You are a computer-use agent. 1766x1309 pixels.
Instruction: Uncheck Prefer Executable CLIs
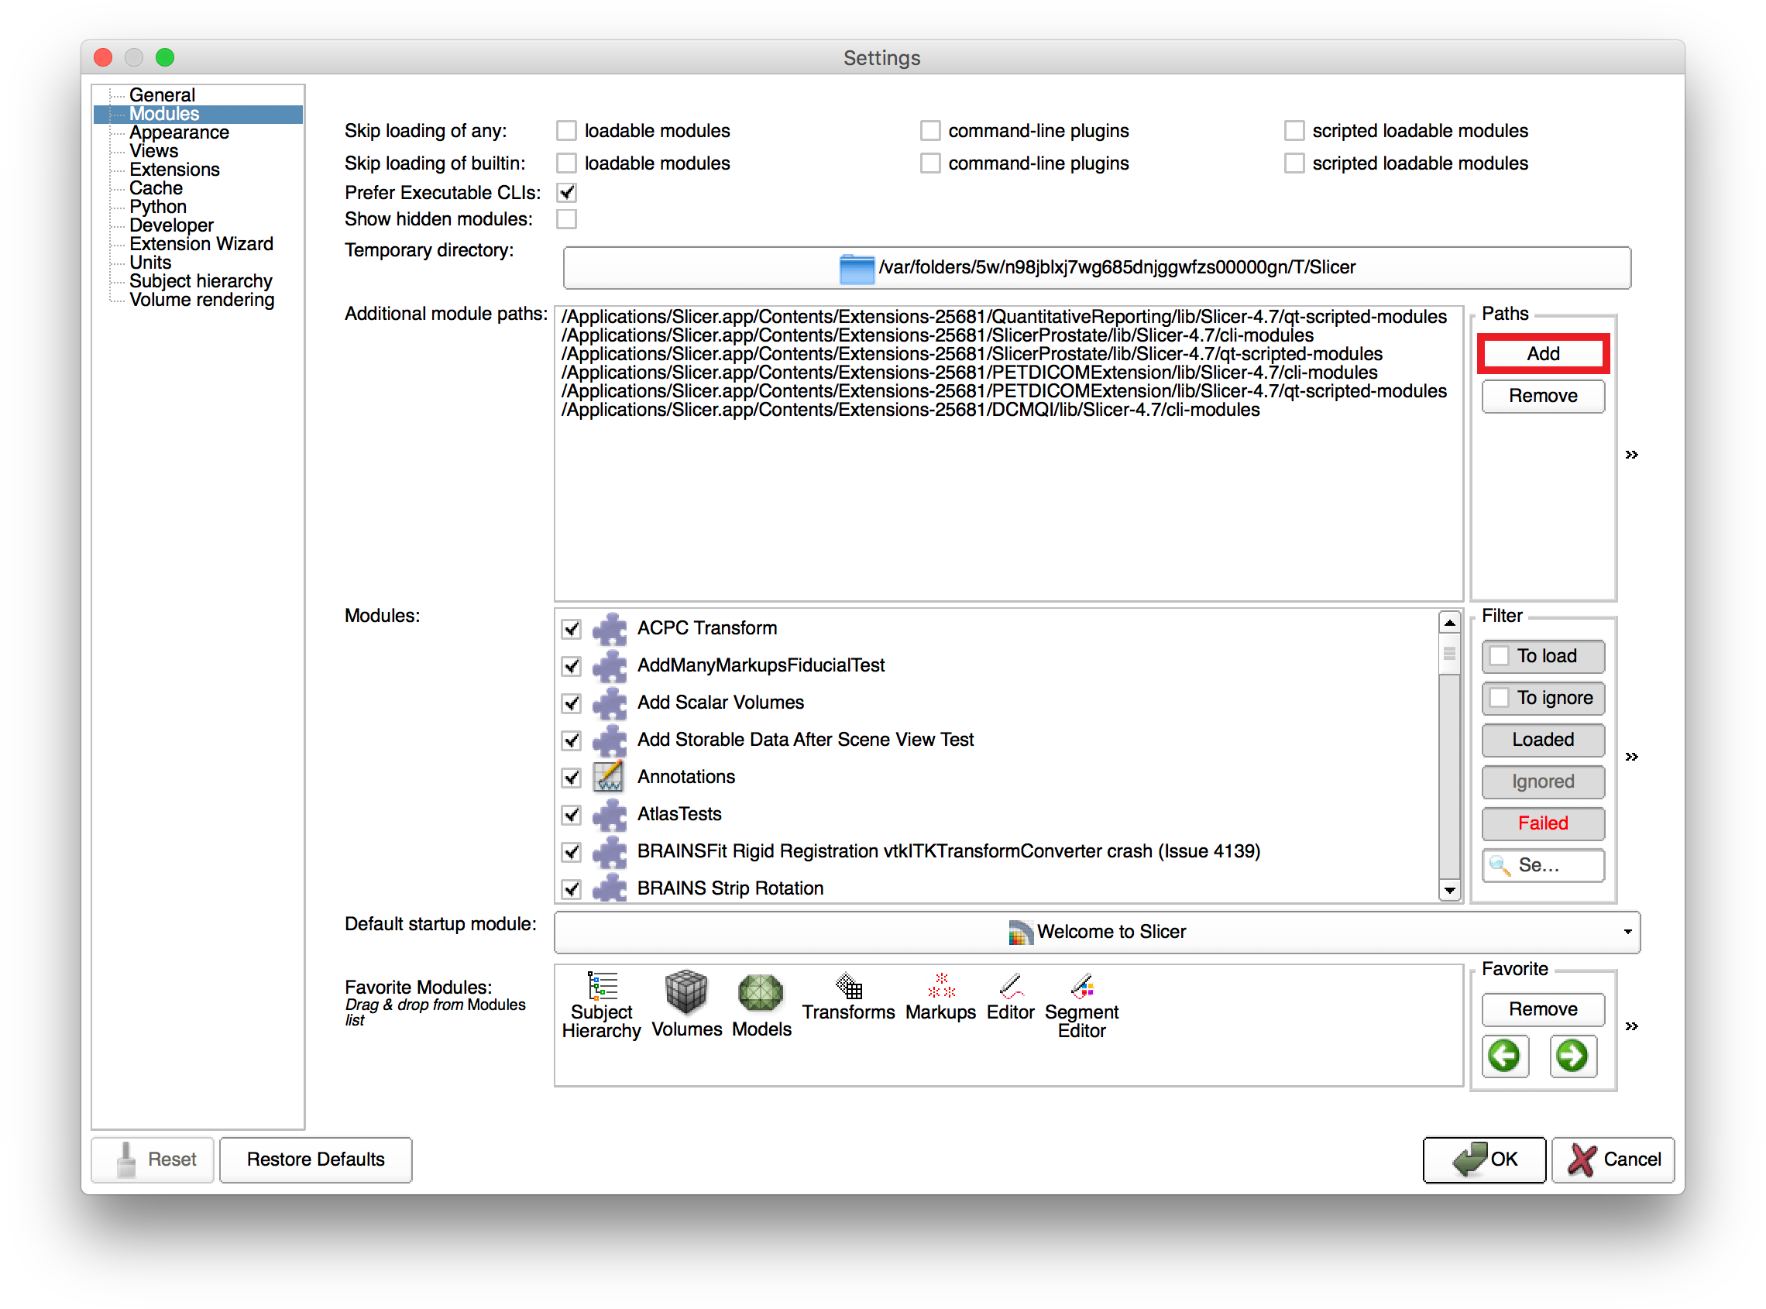[x=566, y=193]
